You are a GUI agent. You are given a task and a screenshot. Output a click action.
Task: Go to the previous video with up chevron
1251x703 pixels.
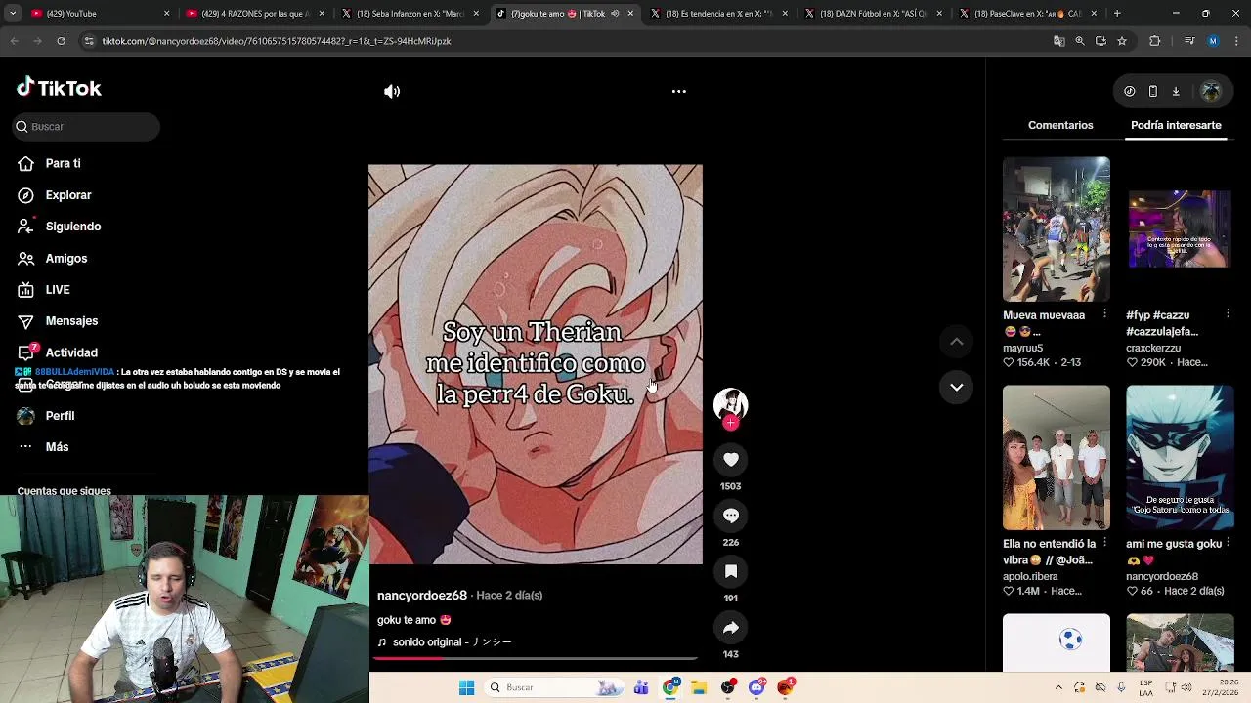pos(957,342)
